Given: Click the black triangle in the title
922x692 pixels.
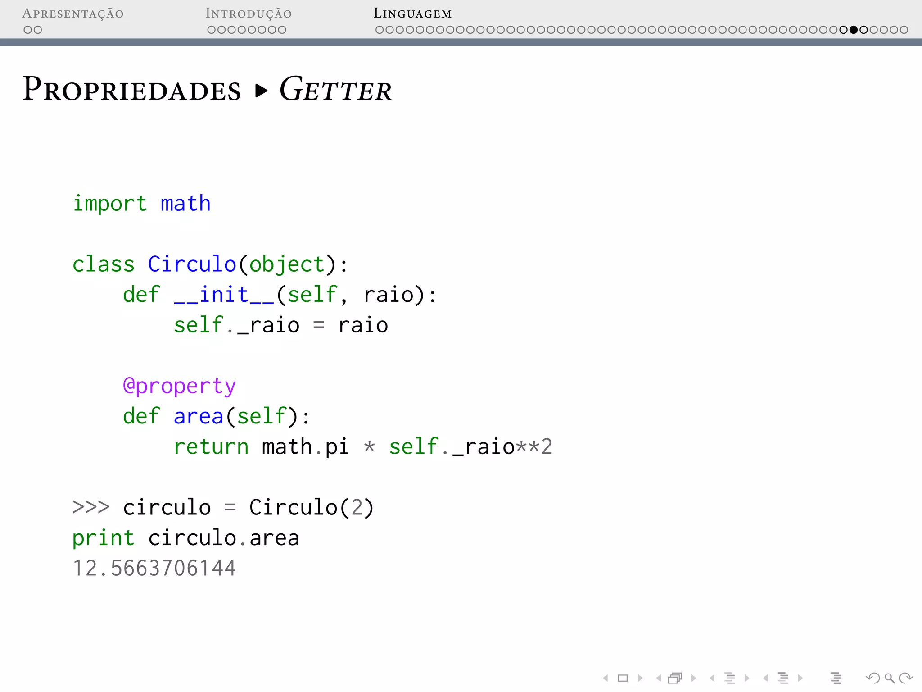Looking at the screenshot, I should coord(261,91).
